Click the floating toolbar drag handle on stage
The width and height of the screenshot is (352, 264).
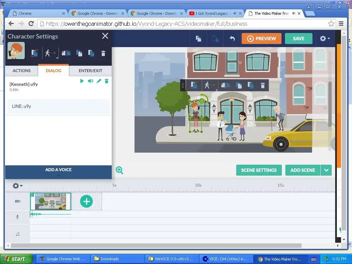click(x=183, y=85)
